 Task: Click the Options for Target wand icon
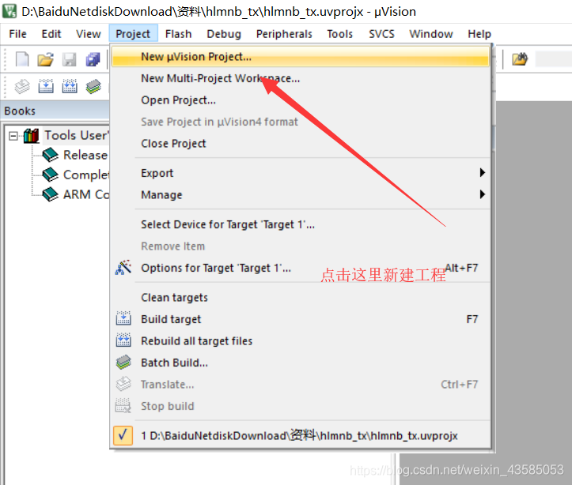click(123, 268)
